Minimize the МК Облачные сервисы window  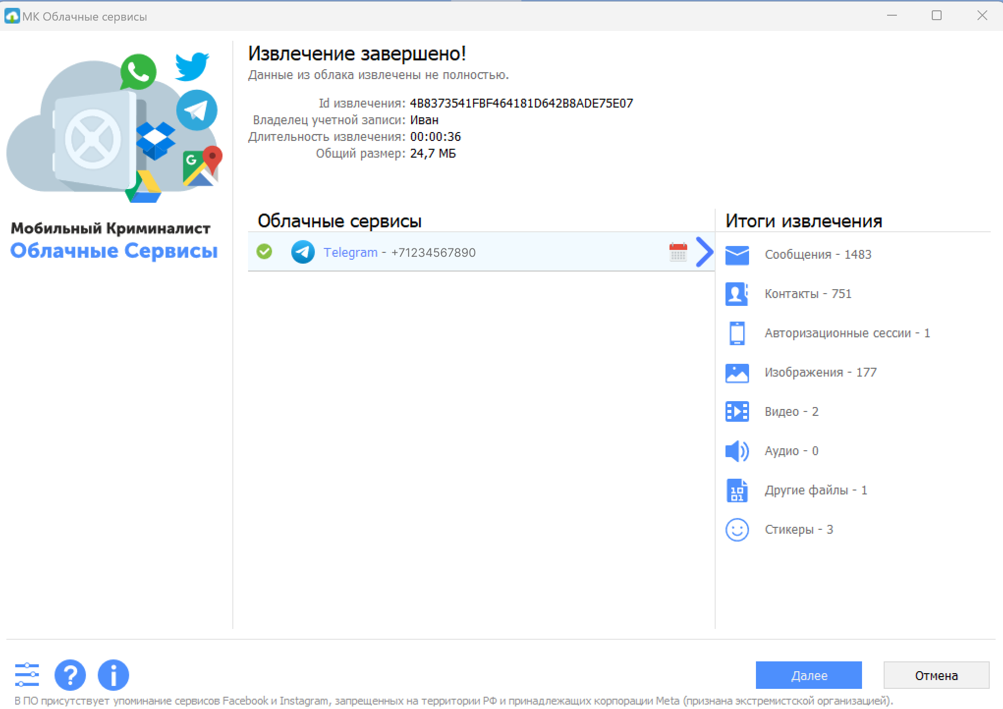[892, 16]
